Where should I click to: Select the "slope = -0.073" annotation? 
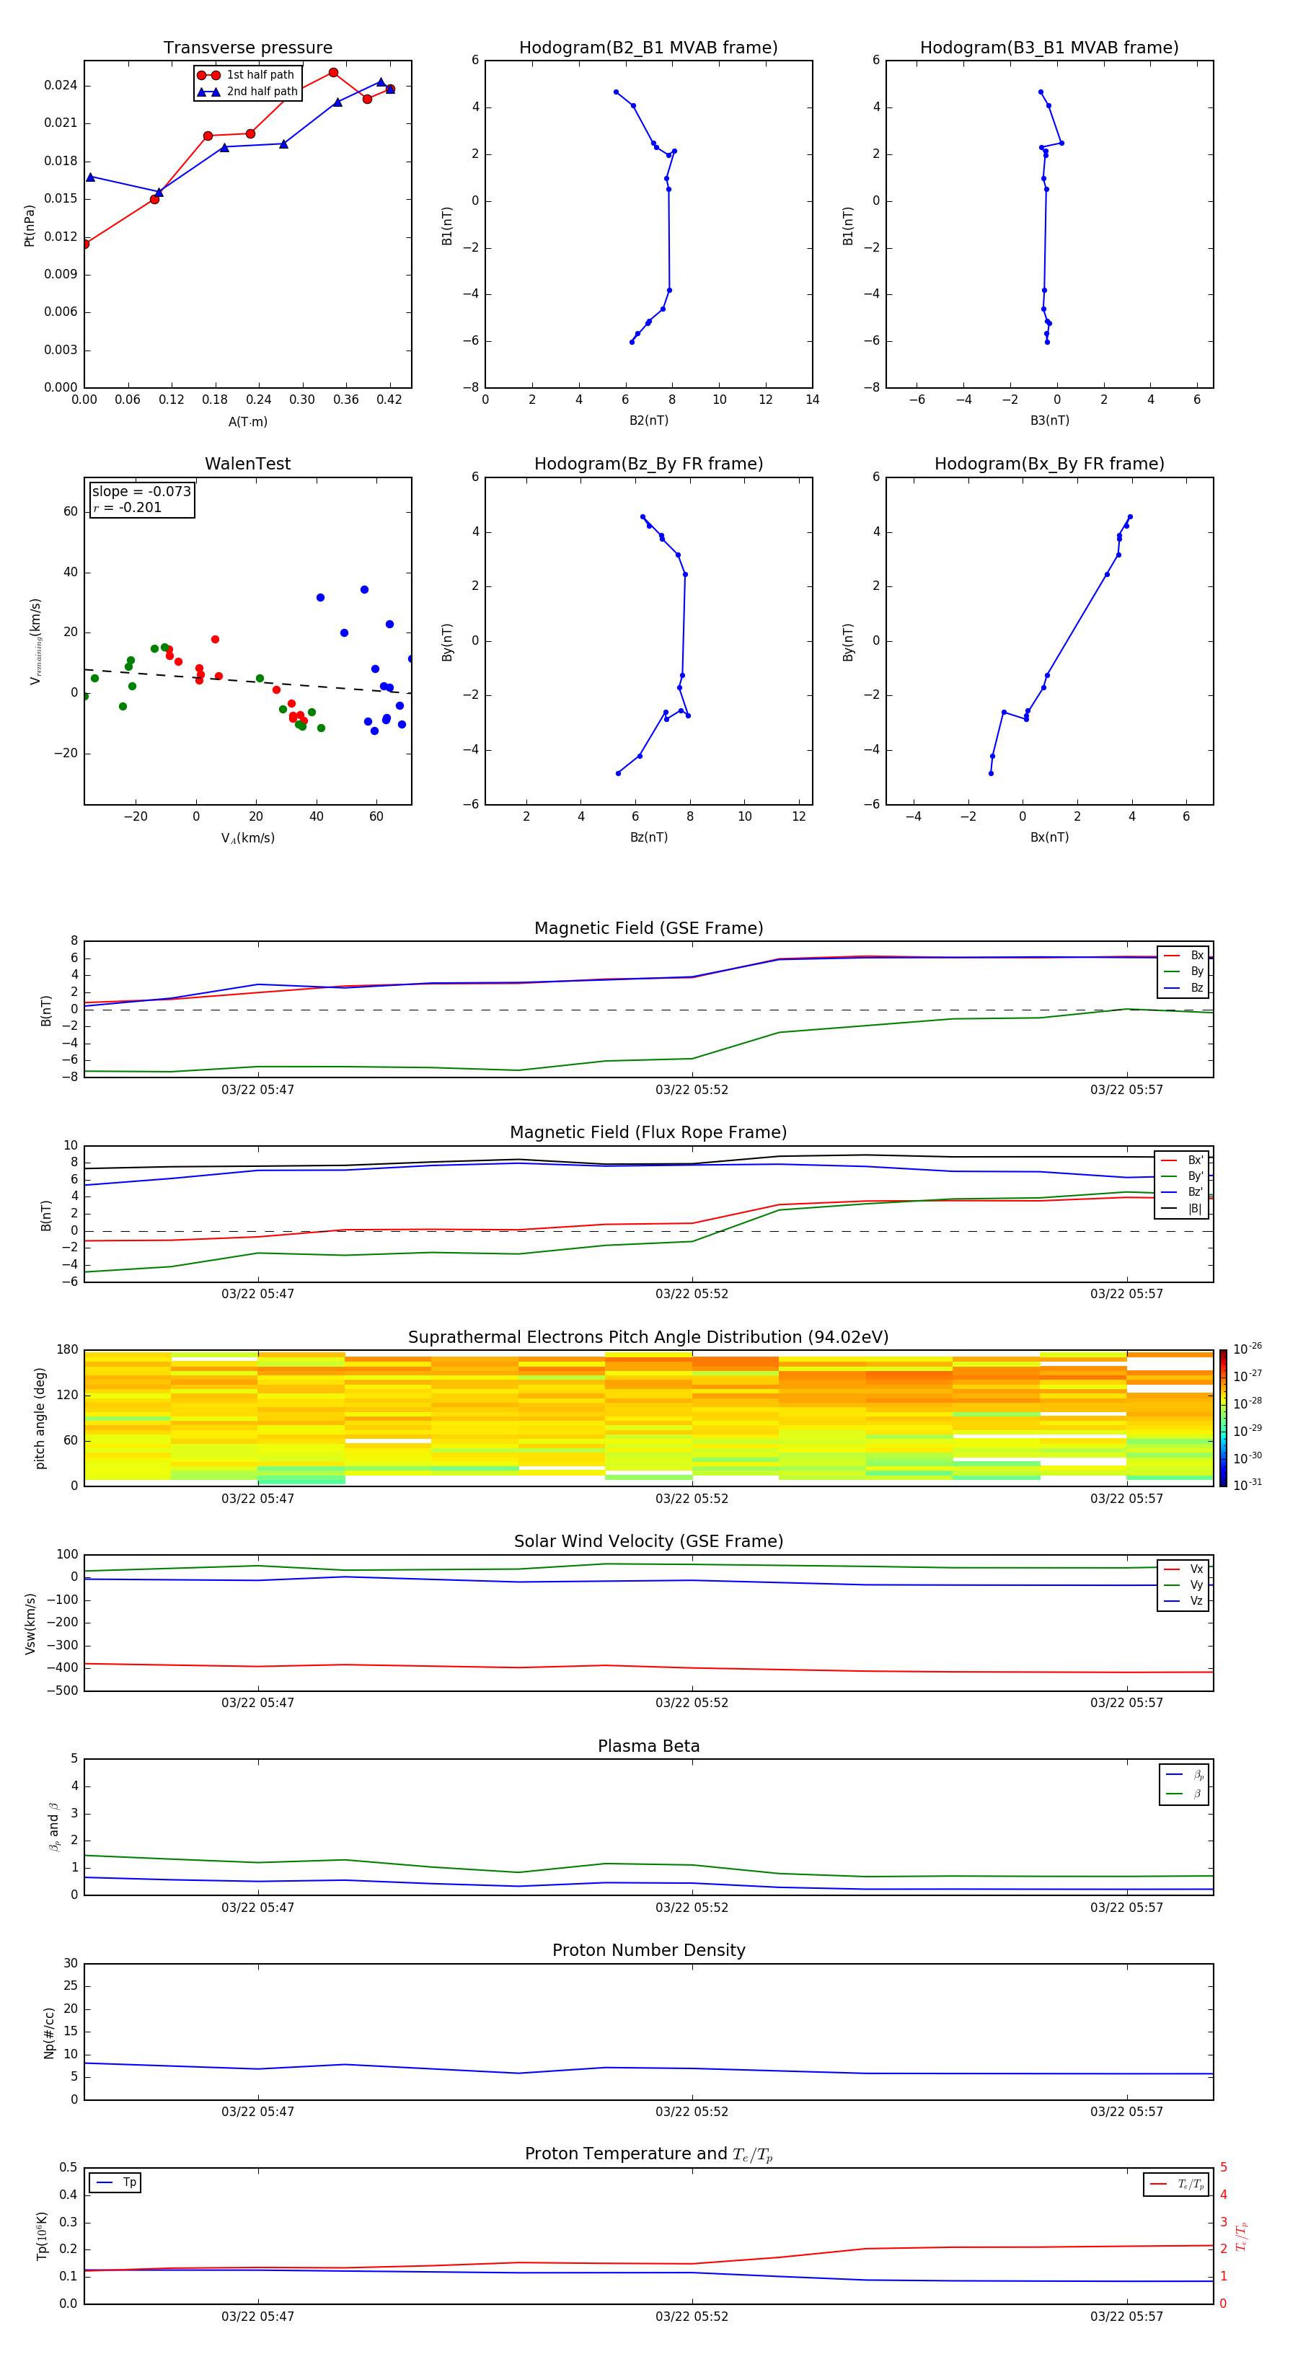pos(141,492)
